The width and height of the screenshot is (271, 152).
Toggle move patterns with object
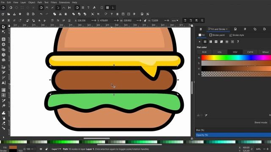202,21
